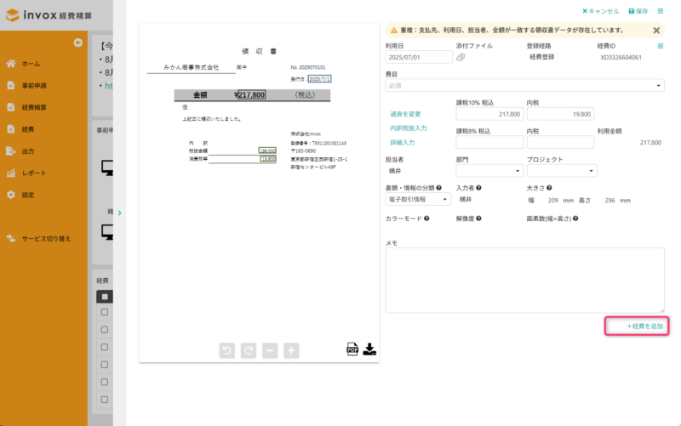Click the XD3326604061 expense ID
The image size is (681, 426).
[621, 57]
